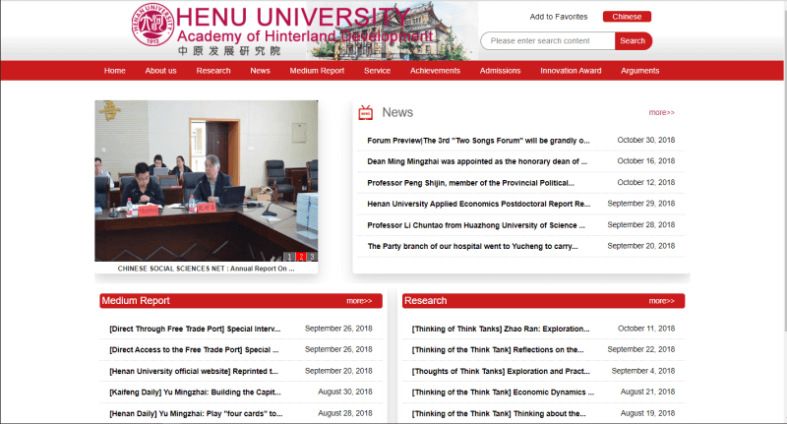Click the red News section icon
787x424 pixels.
click(x=366, y=113)
